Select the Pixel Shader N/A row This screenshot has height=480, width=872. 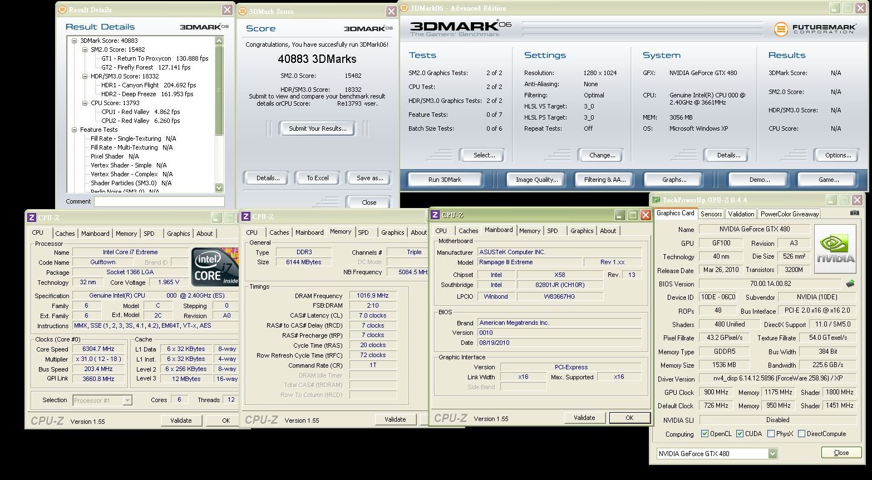115,156
